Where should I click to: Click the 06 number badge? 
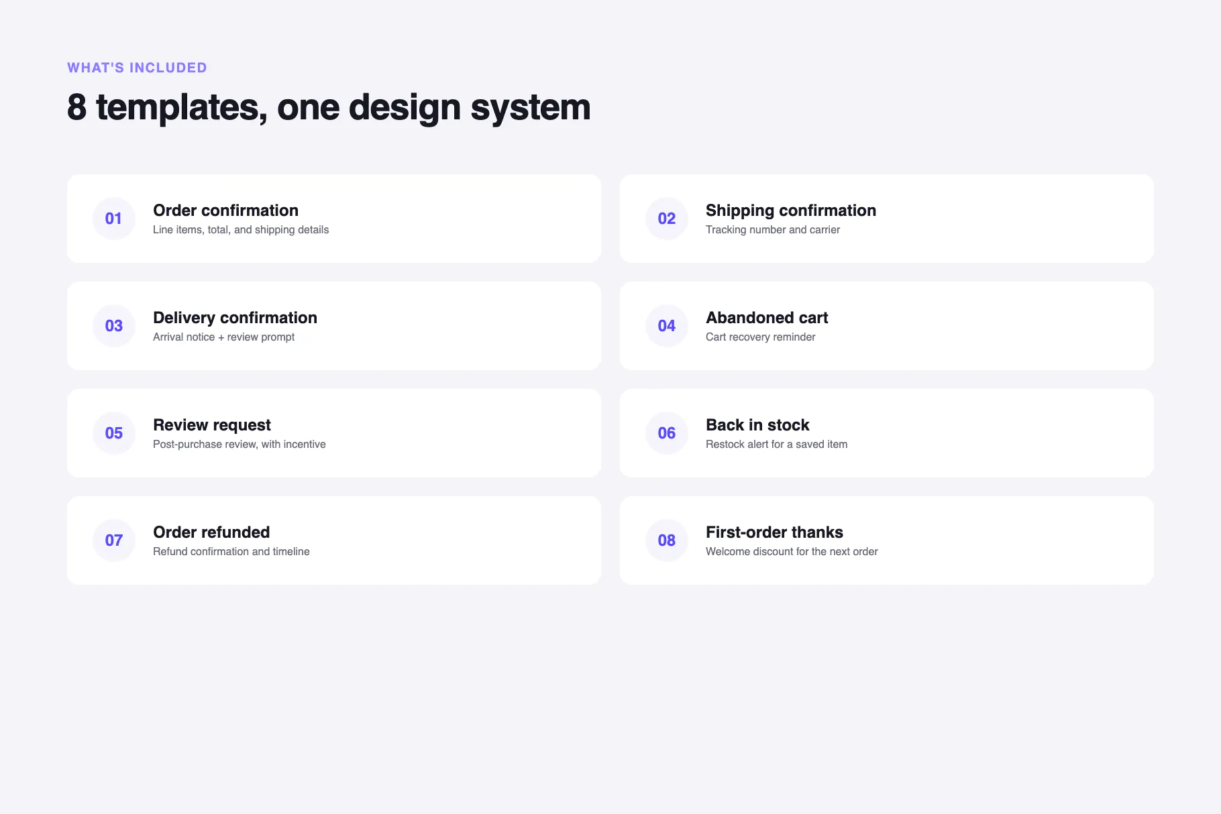coord(667,433)
